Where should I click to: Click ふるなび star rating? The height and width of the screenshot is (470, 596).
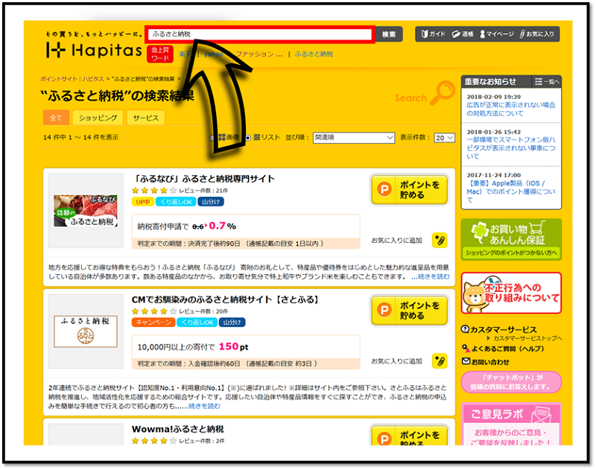(154, 191)
